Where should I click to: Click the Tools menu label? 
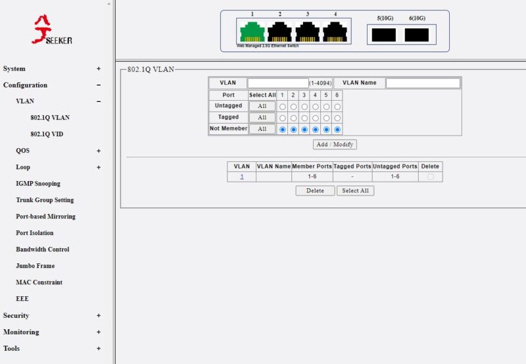click(x=11, y=349)
